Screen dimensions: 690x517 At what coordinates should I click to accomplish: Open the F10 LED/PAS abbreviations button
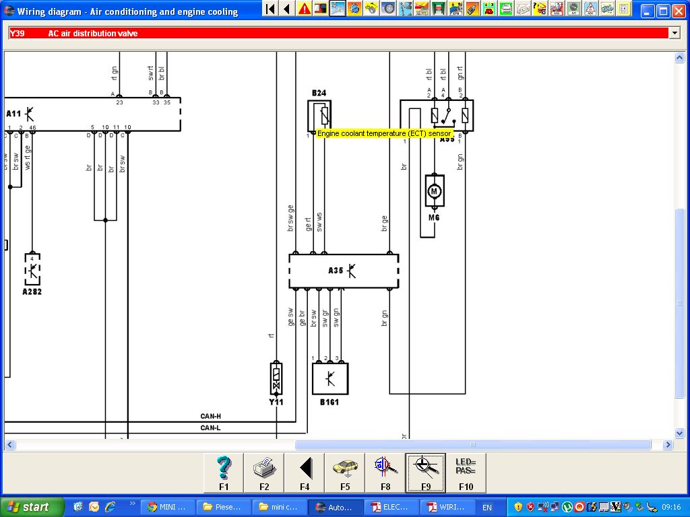466,472
